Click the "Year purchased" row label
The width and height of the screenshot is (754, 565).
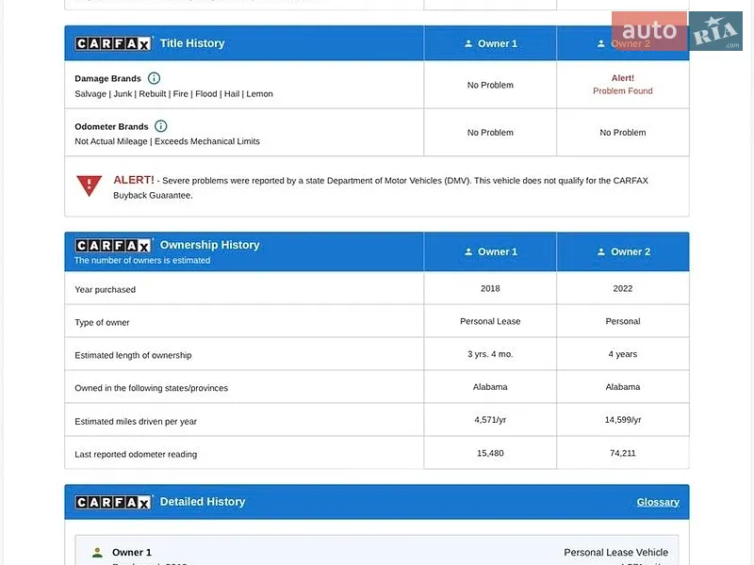pyautogui.click(x=105, y=290)
